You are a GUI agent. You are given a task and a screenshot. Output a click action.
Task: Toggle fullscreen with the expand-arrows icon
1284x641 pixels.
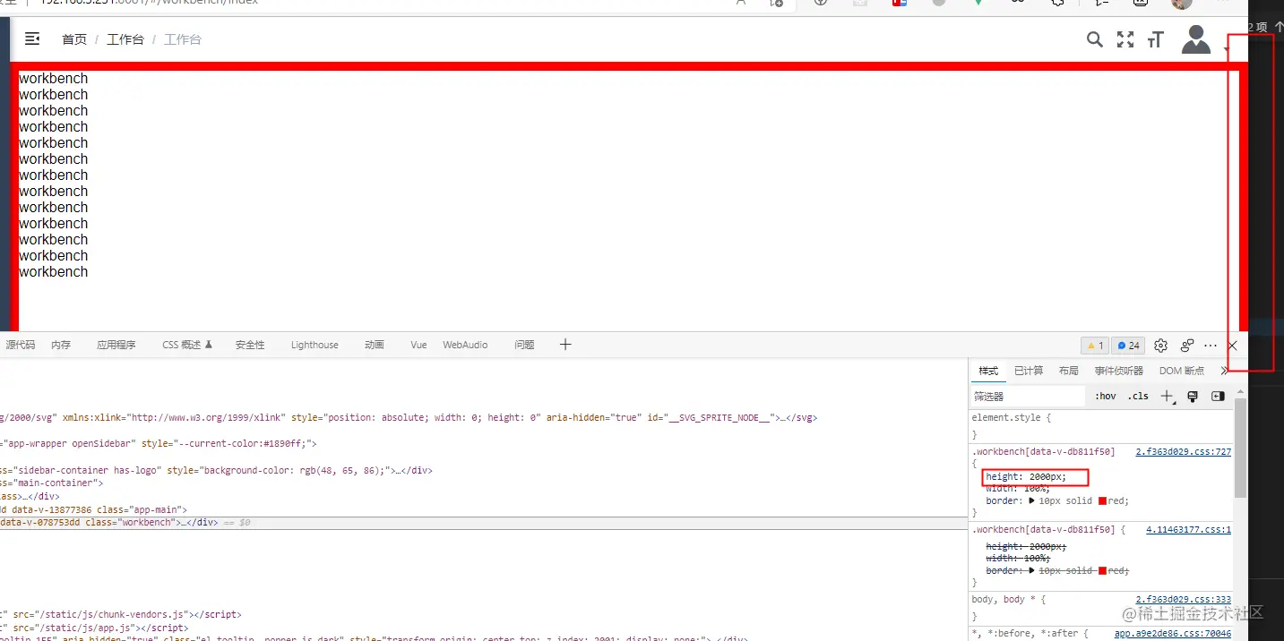point(1125,39)
